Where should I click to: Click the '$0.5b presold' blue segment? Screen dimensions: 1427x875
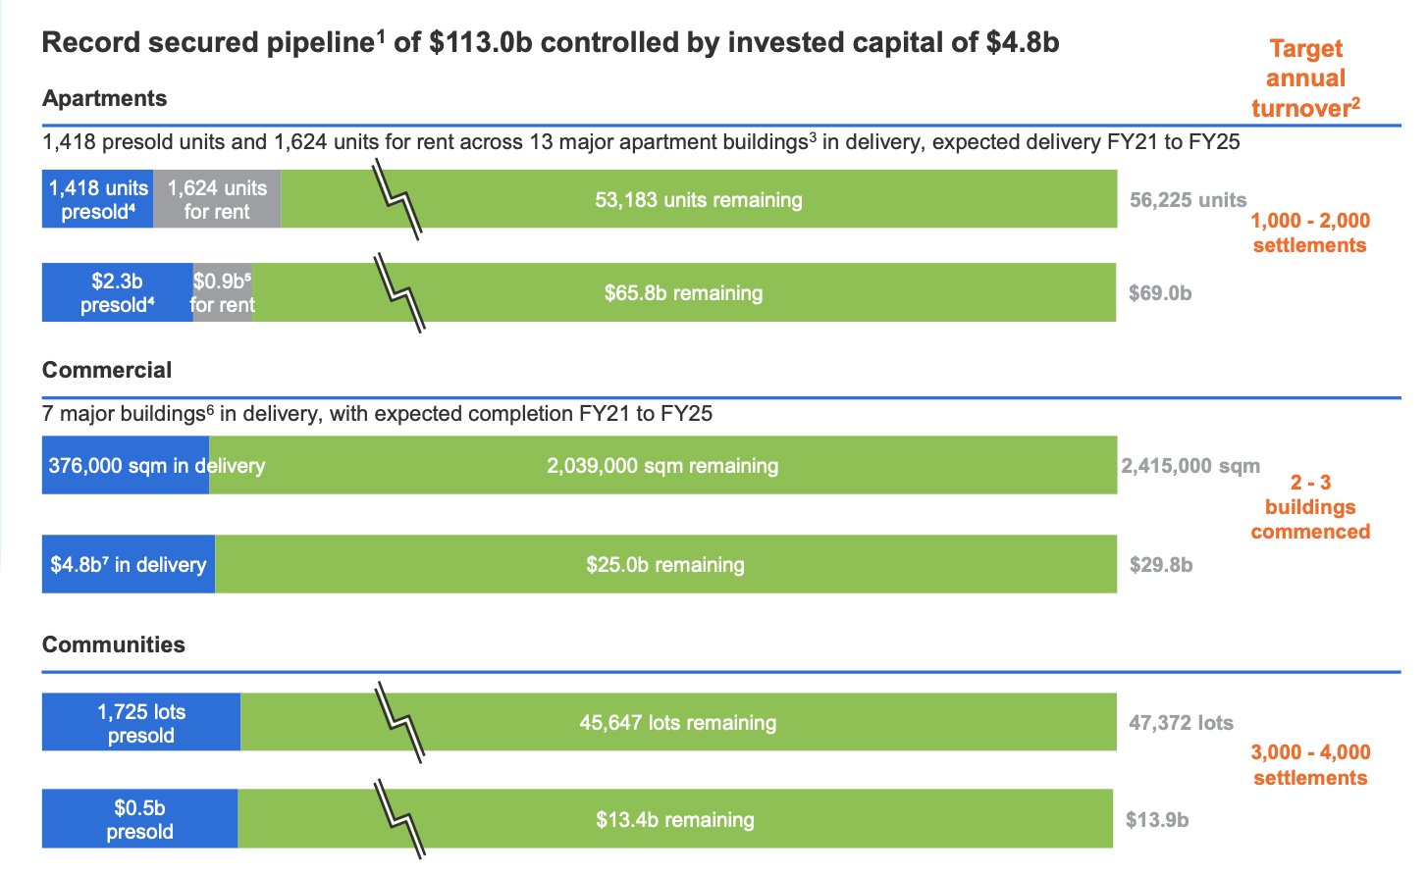click(x=139, y=819)
